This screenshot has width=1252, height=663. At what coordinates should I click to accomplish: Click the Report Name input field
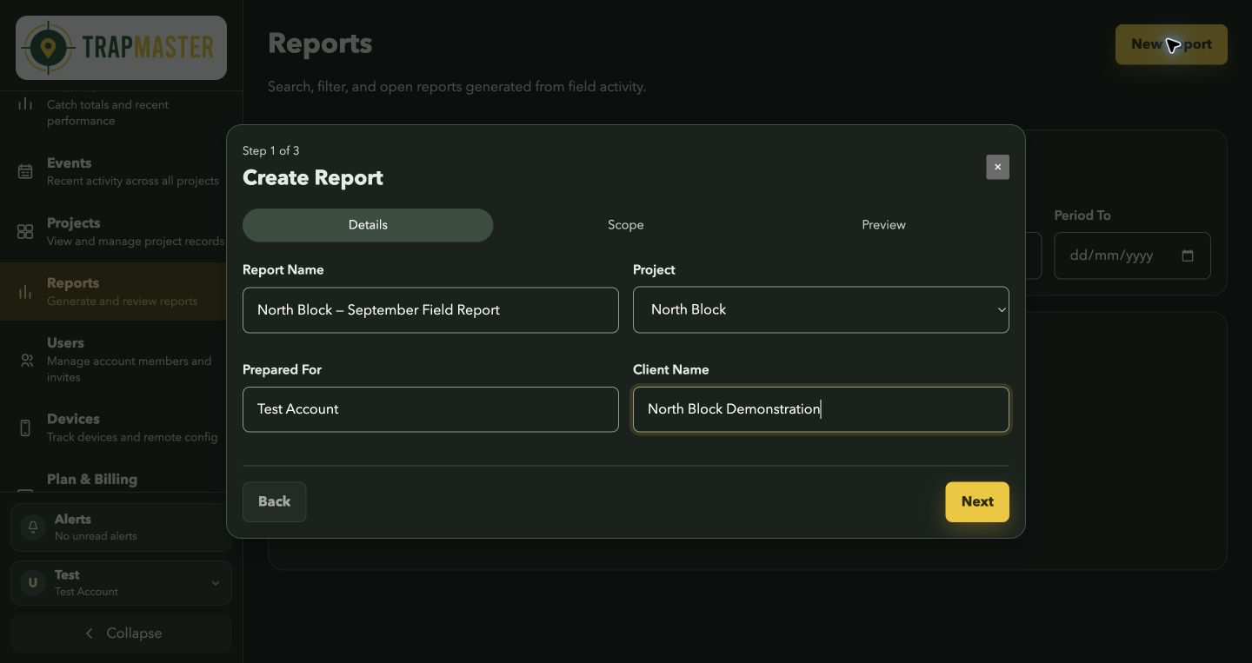pyautogui.click(x=430, y=310)
